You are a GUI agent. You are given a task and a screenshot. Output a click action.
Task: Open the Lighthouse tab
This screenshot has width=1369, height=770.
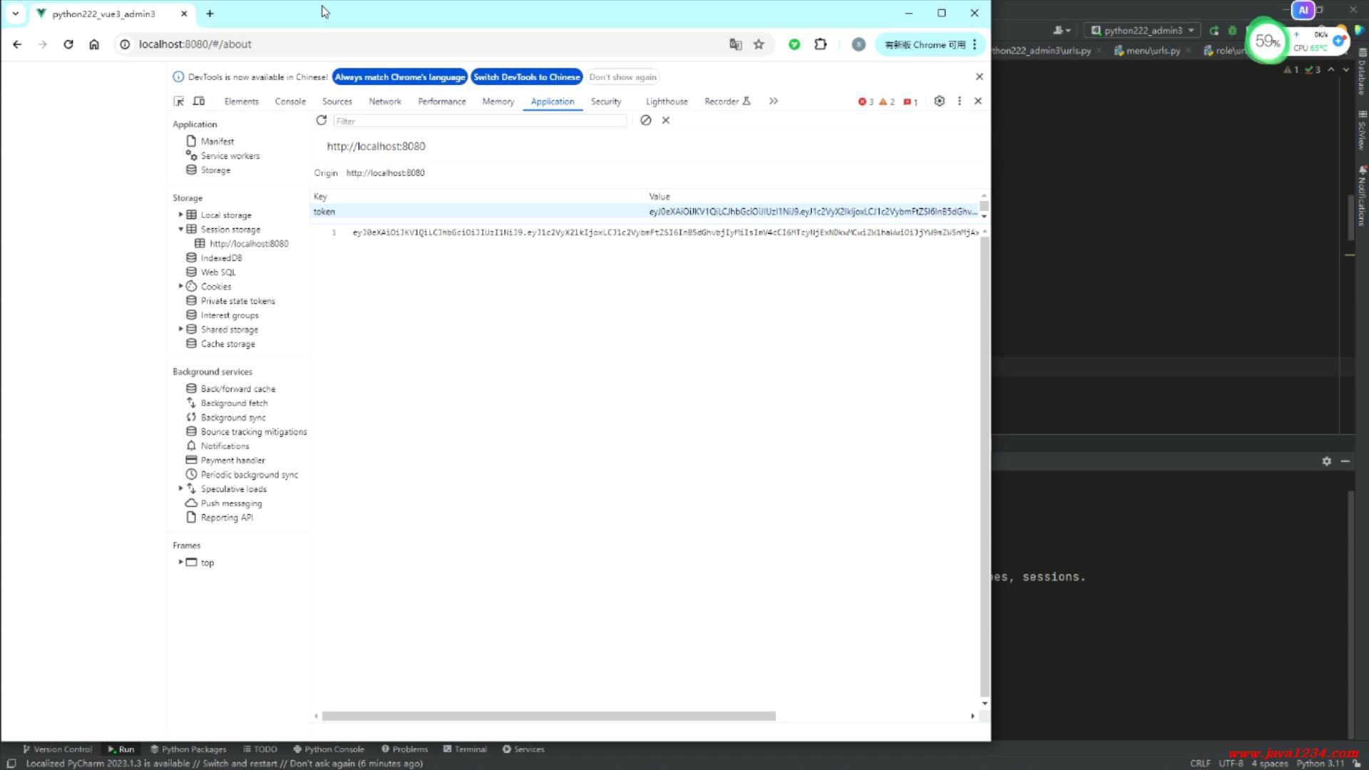click(x=667, y=101)
